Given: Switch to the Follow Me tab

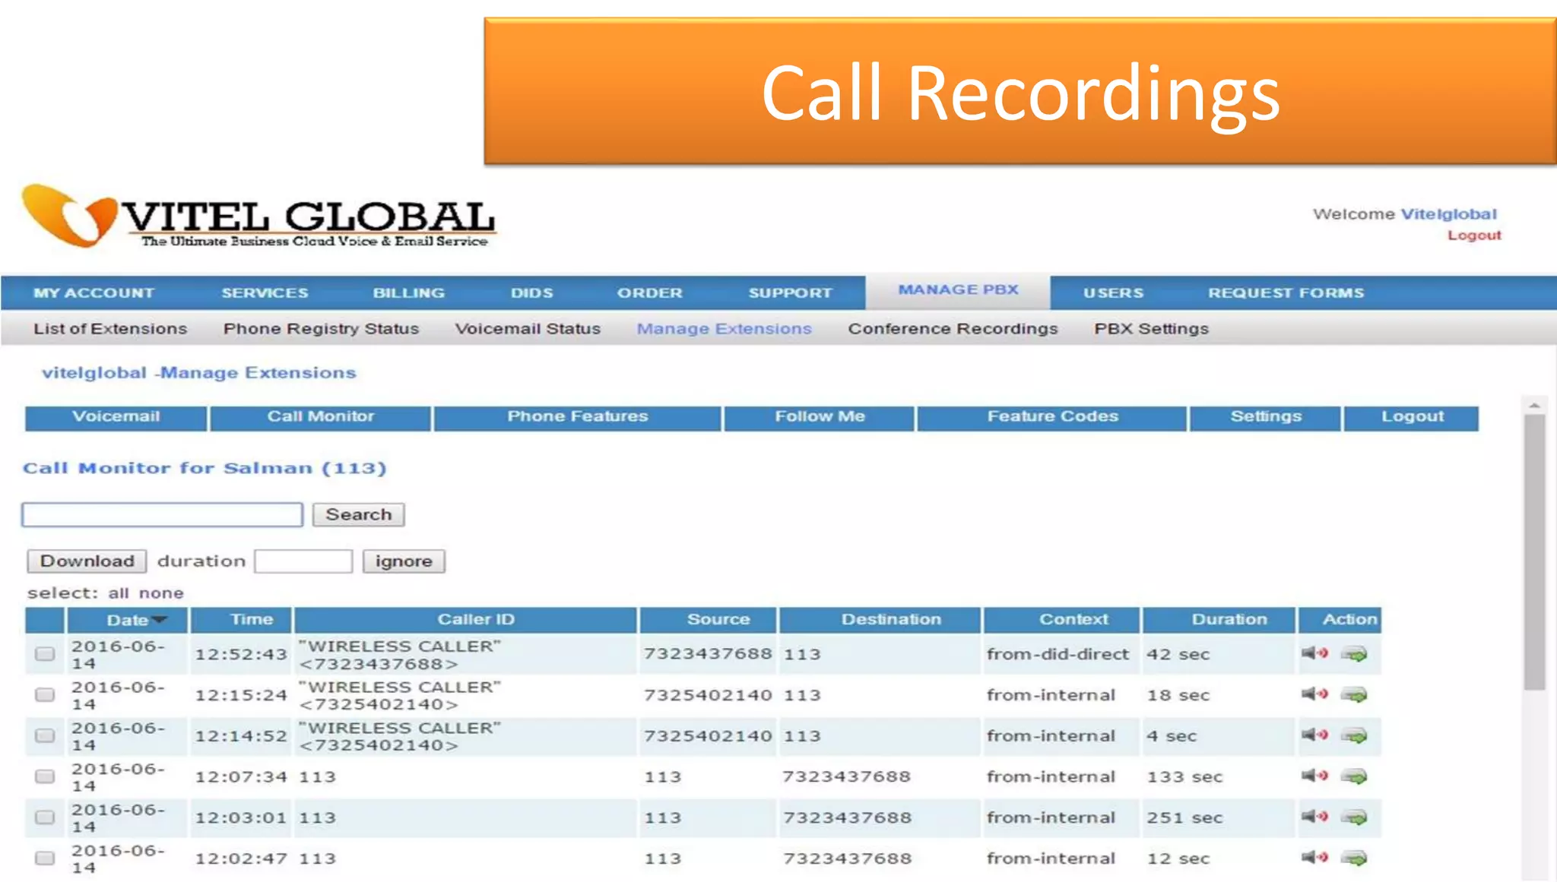Looking at the screenshot, I should pos(819,418).
